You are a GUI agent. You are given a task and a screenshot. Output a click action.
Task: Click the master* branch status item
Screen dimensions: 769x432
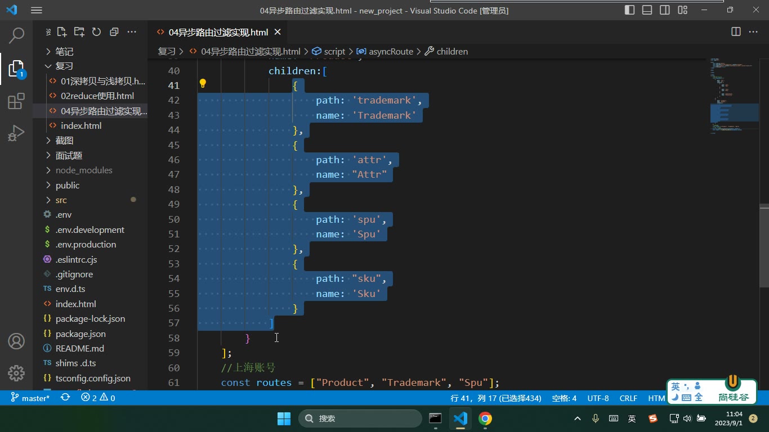point(30,398)
